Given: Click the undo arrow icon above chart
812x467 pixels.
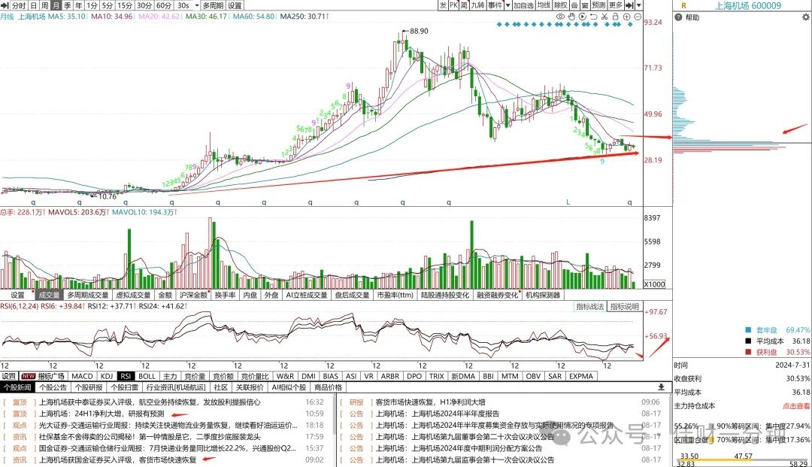Looking at the screenshot, I should [593, 17].
